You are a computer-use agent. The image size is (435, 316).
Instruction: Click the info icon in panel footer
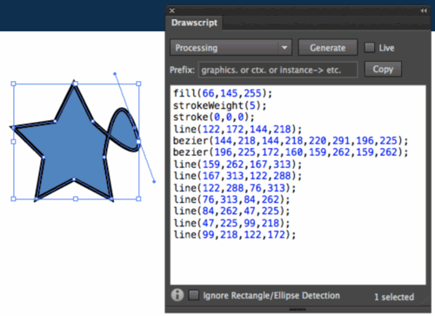tap(177, 295)
